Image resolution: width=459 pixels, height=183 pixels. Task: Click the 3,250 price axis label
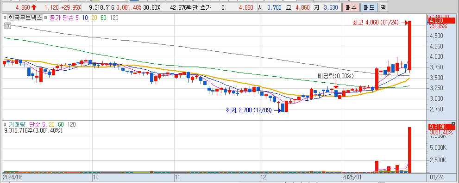pos(436,88)
